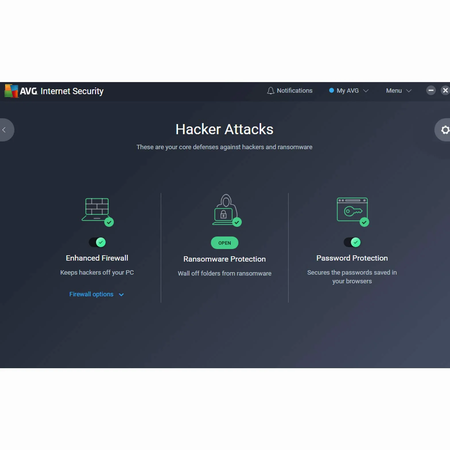Screen dimensions: 450x450
Task: Click the green checkmark badge on password icon
Action: (x=364, y=222)
